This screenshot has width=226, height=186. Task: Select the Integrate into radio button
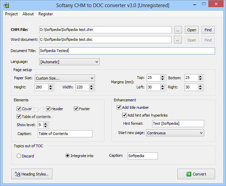pyautogui.click(x=67, y=156)
